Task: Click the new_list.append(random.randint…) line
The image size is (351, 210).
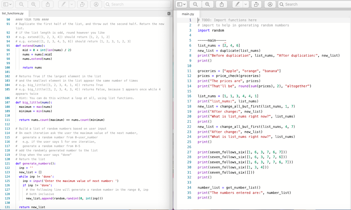Action: pos(64,198)
